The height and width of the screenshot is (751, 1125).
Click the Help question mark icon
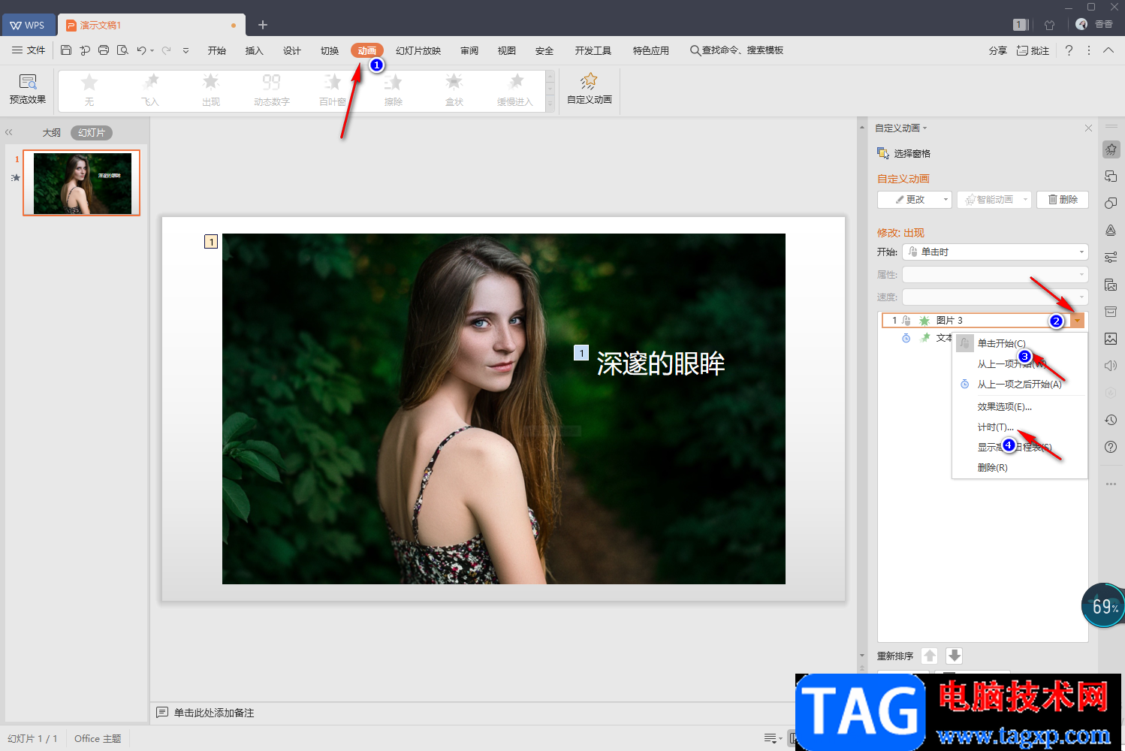click(x=1069, y=50)
